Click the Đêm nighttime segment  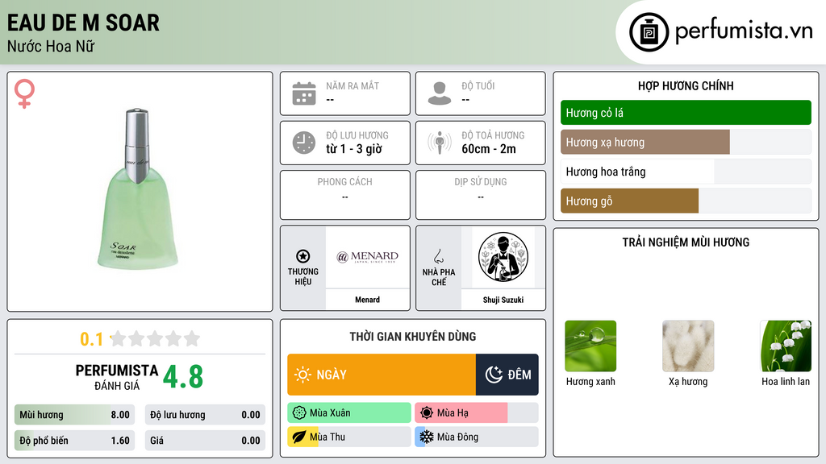(507, 375)
